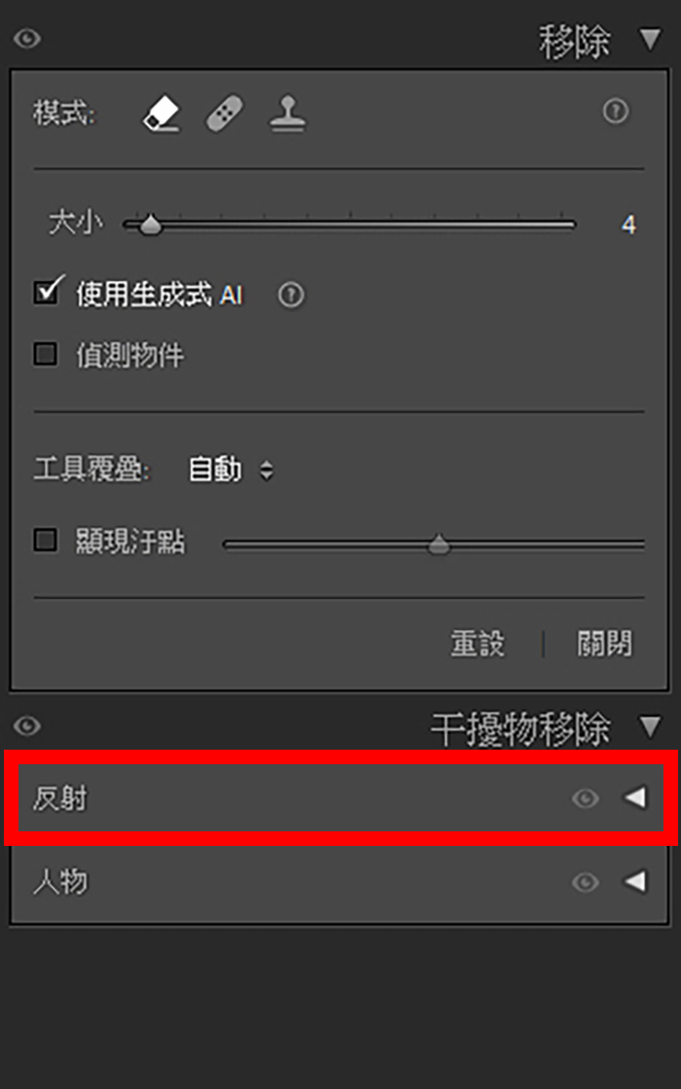
Task: Select the eraser Remove mode icon
Action: (x=161, y=113)
